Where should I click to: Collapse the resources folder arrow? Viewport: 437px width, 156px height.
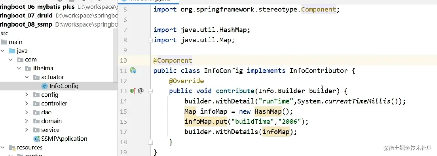click(x=3, y=147)
